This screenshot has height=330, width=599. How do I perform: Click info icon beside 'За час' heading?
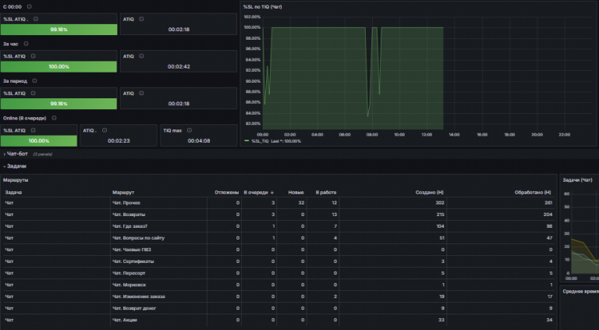tap(26, 44)
